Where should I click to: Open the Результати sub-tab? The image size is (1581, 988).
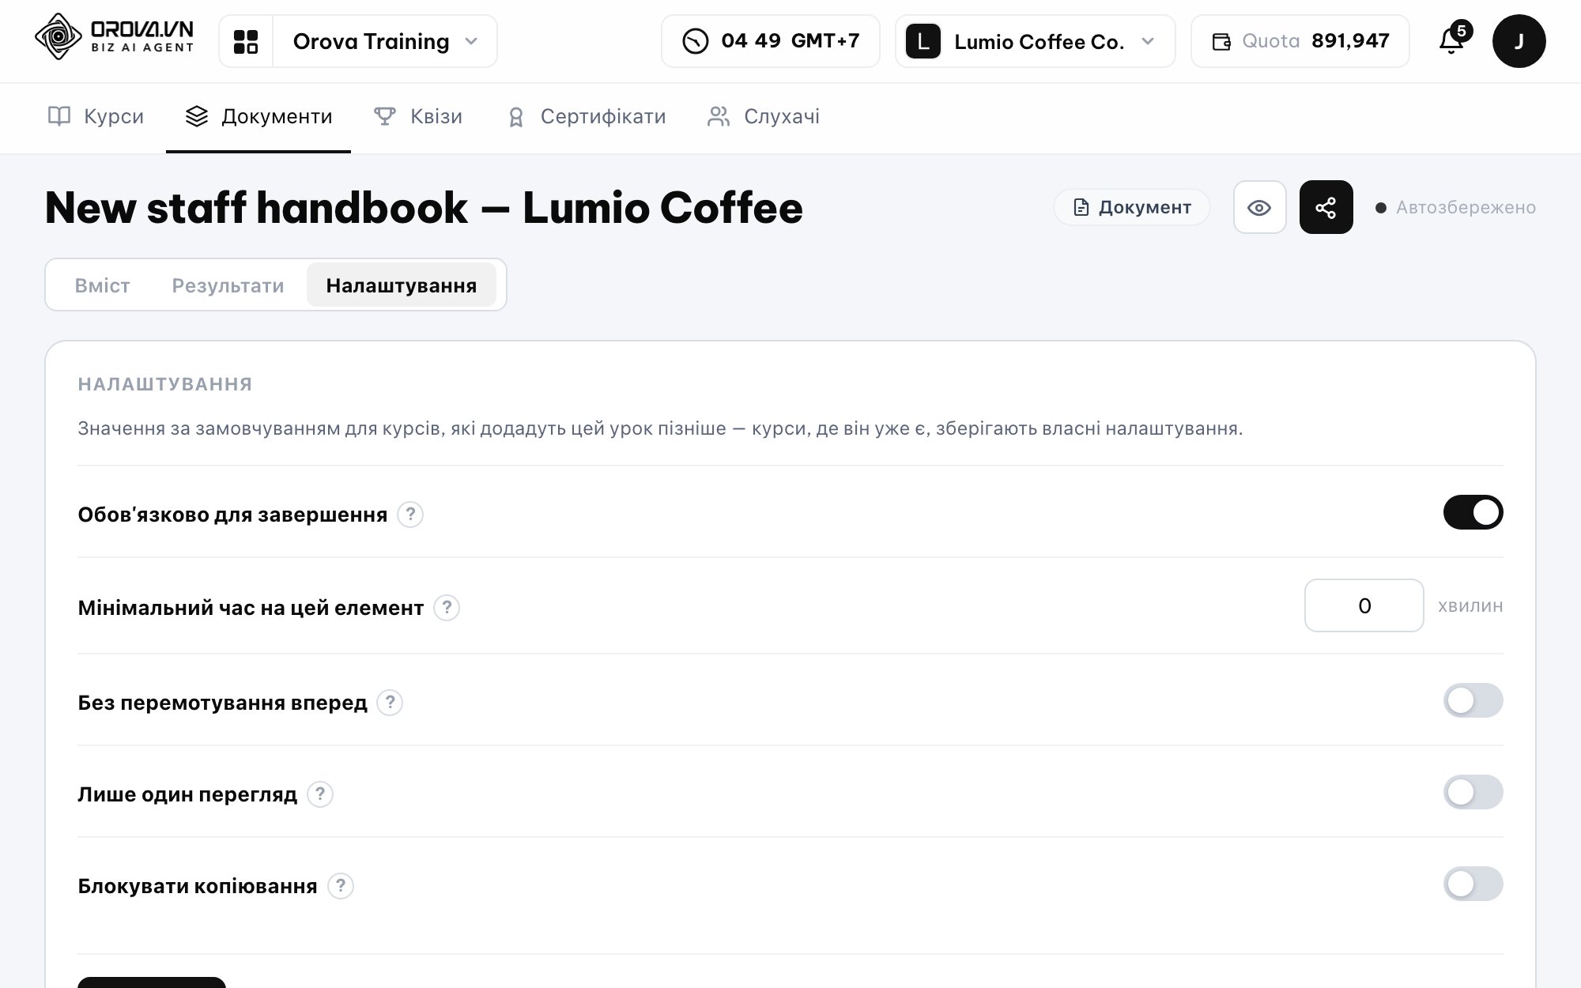[x=228, y=285]
